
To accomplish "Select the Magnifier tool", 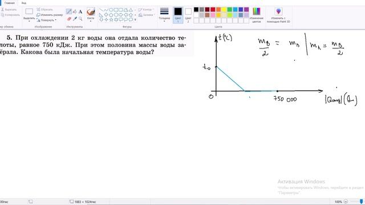I will pos(80,19).
